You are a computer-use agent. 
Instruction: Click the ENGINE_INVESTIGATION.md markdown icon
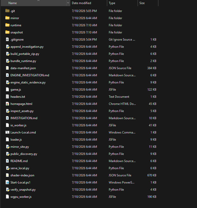7,75
